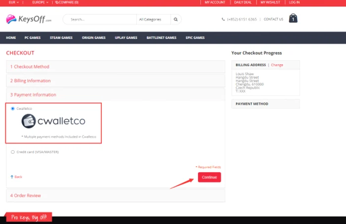The height and width of the screenshot is (224, 346).
Task: Open BATTLENET GAMES menu item
Action: point(161,38)
